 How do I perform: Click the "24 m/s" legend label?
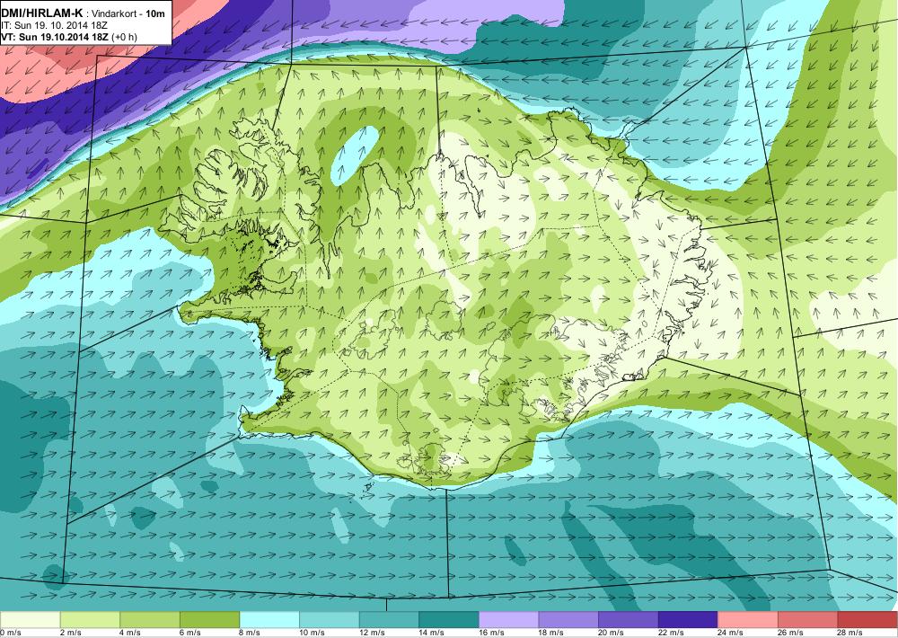(x=731, y=633)
